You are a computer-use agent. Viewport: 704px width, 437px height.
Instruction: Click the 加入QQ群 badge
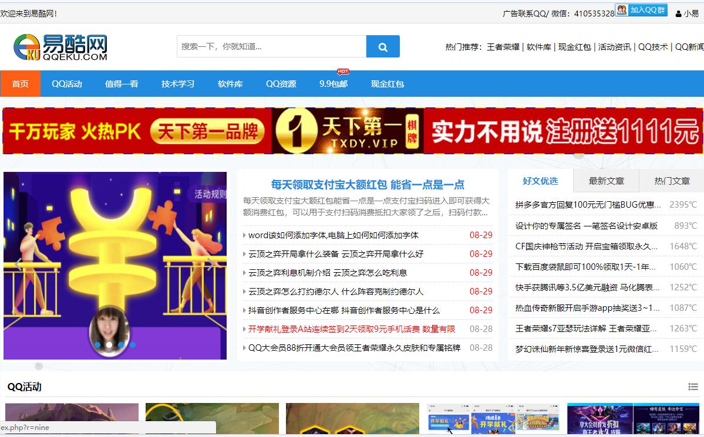pos(641,10)
